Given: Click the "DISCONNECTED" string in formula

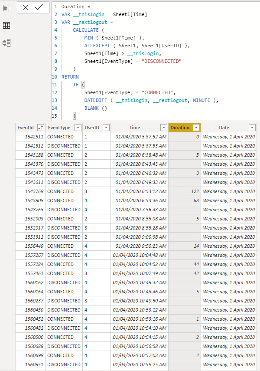Looking at the screenshot, I should (162, 61).
